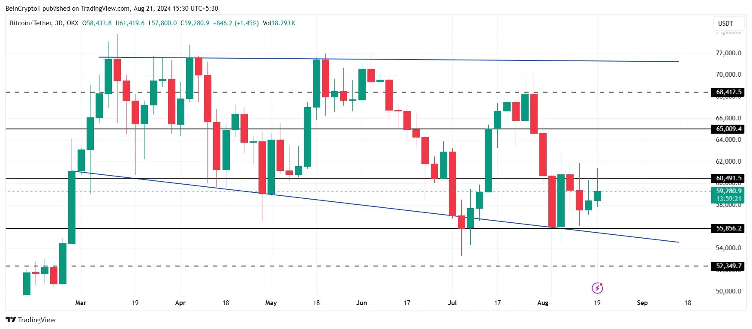
Task: Click the 72,000.0 price axis tick
Action: [728, 53]
